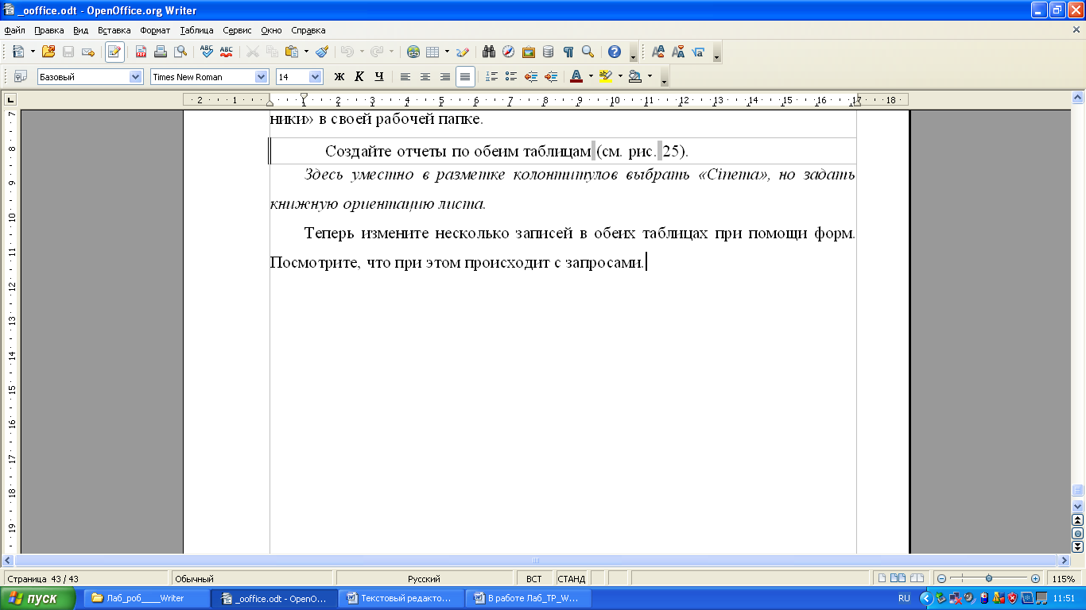Expand the background color palette arrow

click(650, 76)
